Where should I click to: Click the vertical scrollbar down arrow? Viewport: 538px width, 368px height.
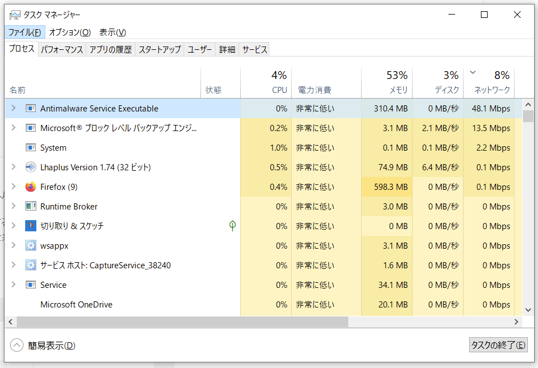click(x=528, y=310)
